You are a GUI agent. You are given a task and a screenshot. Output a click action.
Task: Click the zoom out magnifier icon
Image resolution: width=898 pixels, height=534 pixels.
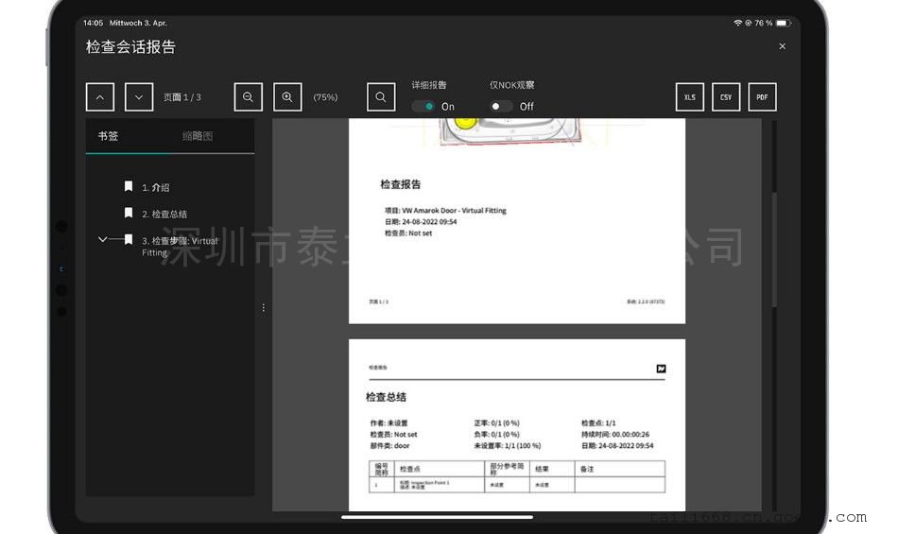(248, 97)
